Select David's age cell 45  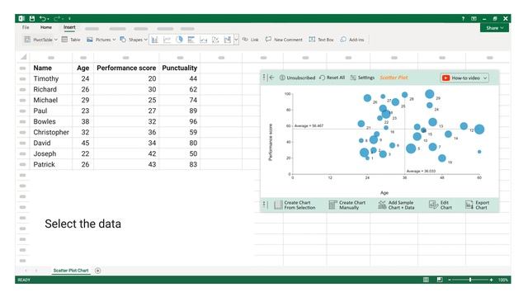point(82,143)
